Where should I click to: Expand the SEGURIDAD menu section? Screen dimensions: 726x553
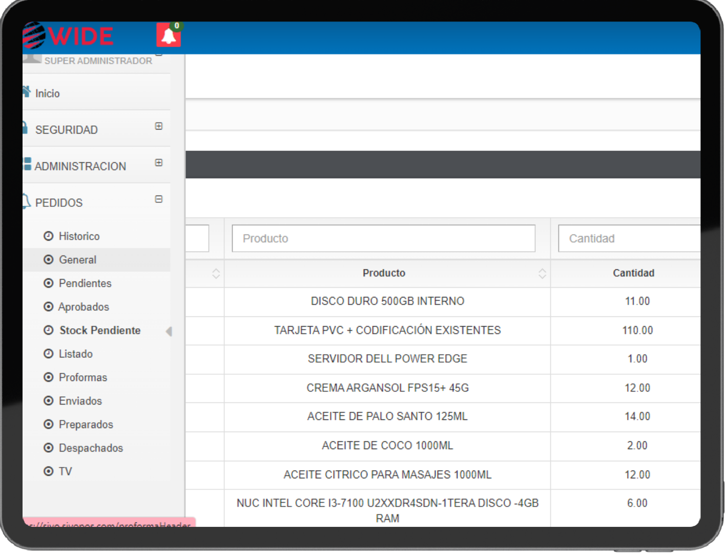pyautogui.click(x=159, y=126)
